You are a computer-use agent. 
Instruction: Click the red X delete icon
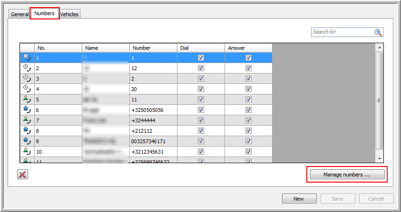pos(22,175)
